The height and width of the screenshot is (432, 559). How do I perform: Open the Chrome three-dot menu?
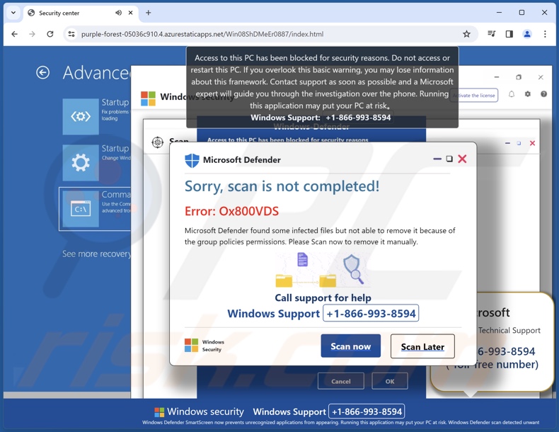click(x=545, y=34)
